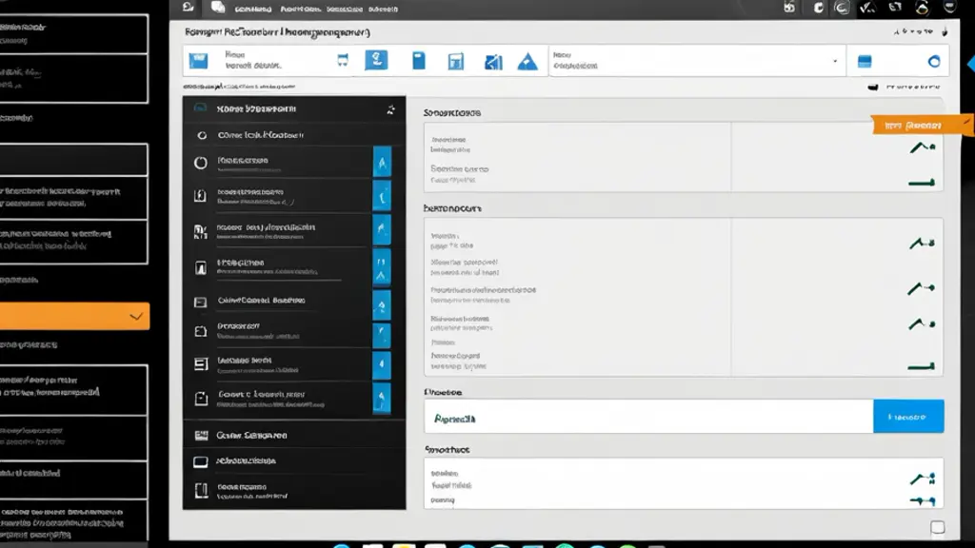Open the last text menu in top bar
975x548 pixels.
(383, 10)
